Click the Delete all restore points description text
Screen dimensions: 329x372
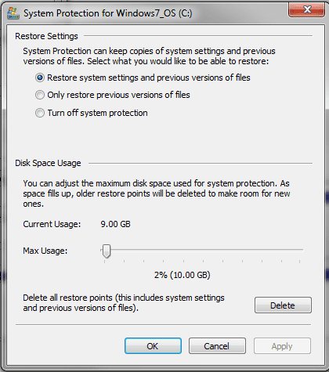(x=124, y=302)
